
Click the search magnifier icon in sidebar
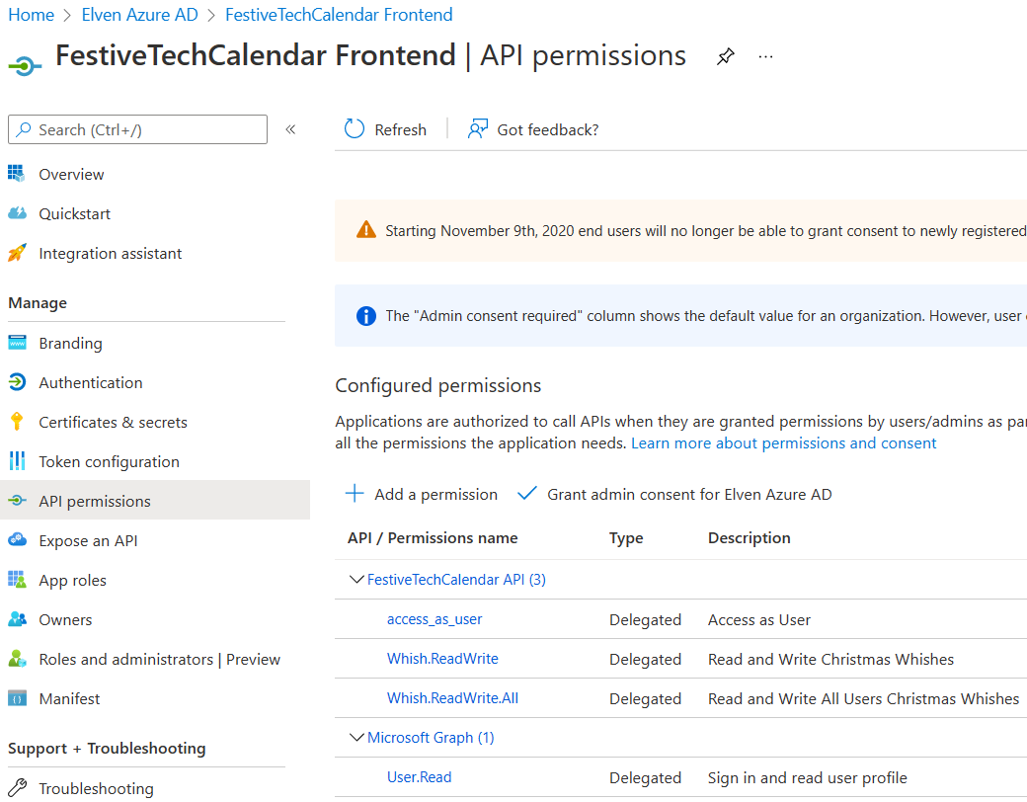24,129
